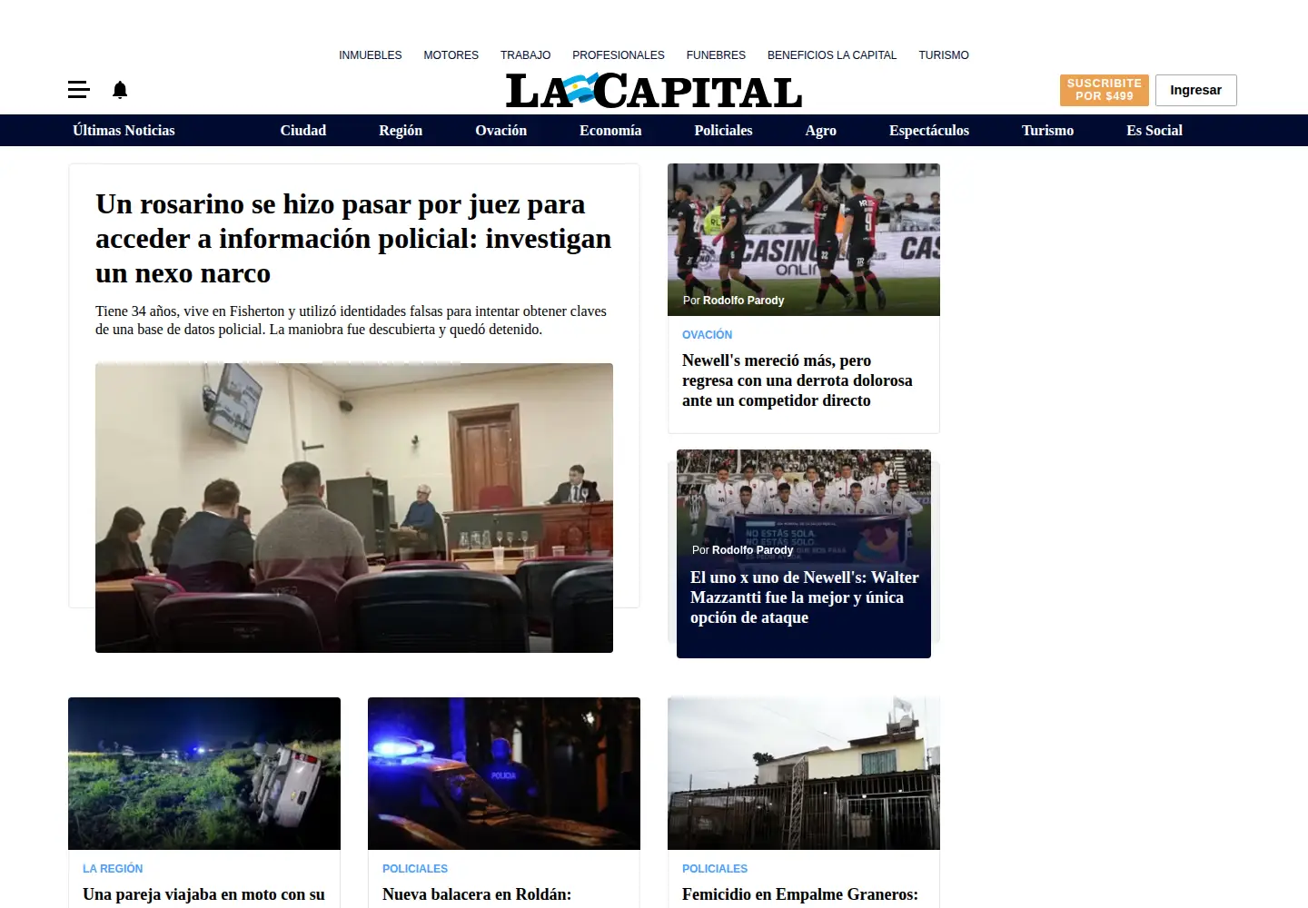
Task: Open the hamburger menu icon
Action: [x=79, y=89]
